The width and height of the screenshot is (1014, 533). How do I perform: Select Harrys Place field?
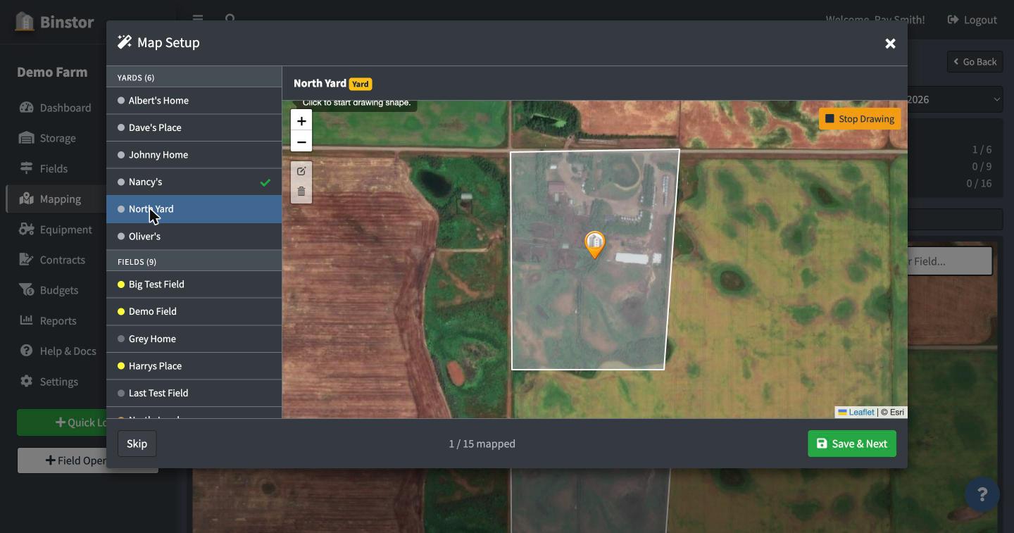(194, 366)
